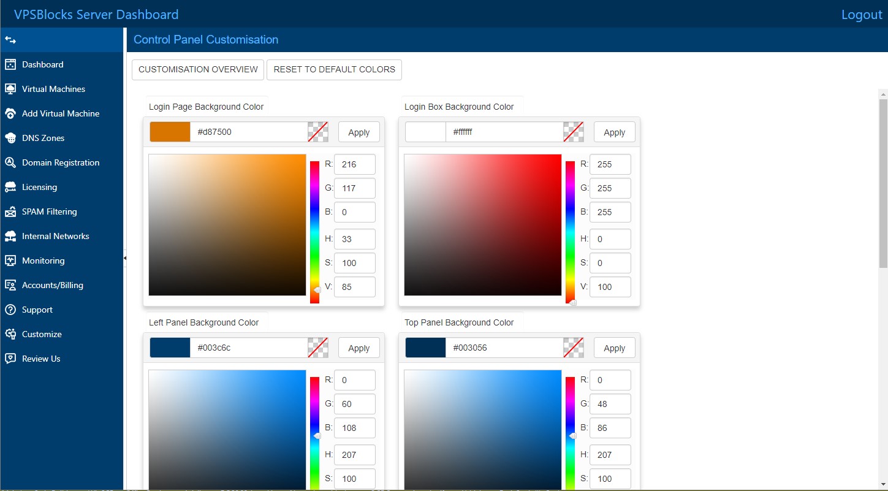This screenshot has height=491, width=888.
Task: Click the Virtual Machines monitor icon
Action: tap(10, 89)
